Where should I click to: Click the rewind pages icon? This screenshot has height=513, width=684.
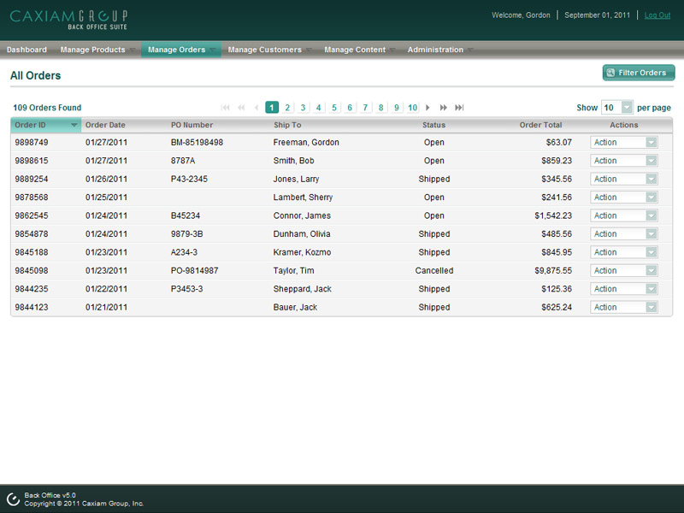pyautogui.click(x=241, y=108)
